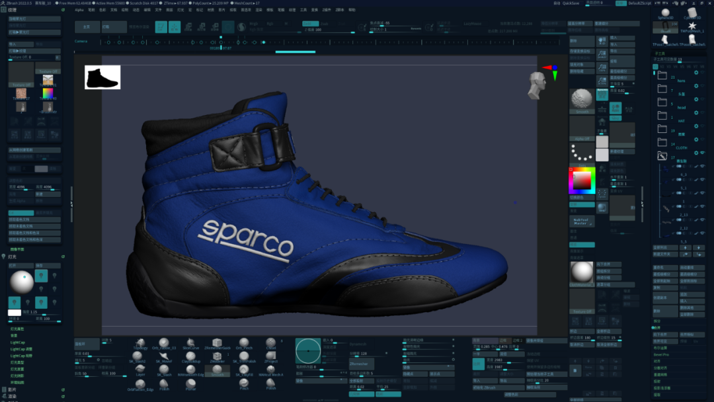Collapse the 纹理 texture panel header
Viewport: 714px width, 402px height.
pyautogui.click(x=13, y=9)
